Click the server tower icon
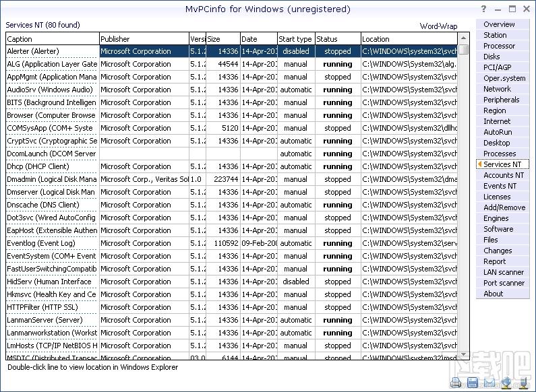This screenshot has height=392, width=536. click(523, 382)
